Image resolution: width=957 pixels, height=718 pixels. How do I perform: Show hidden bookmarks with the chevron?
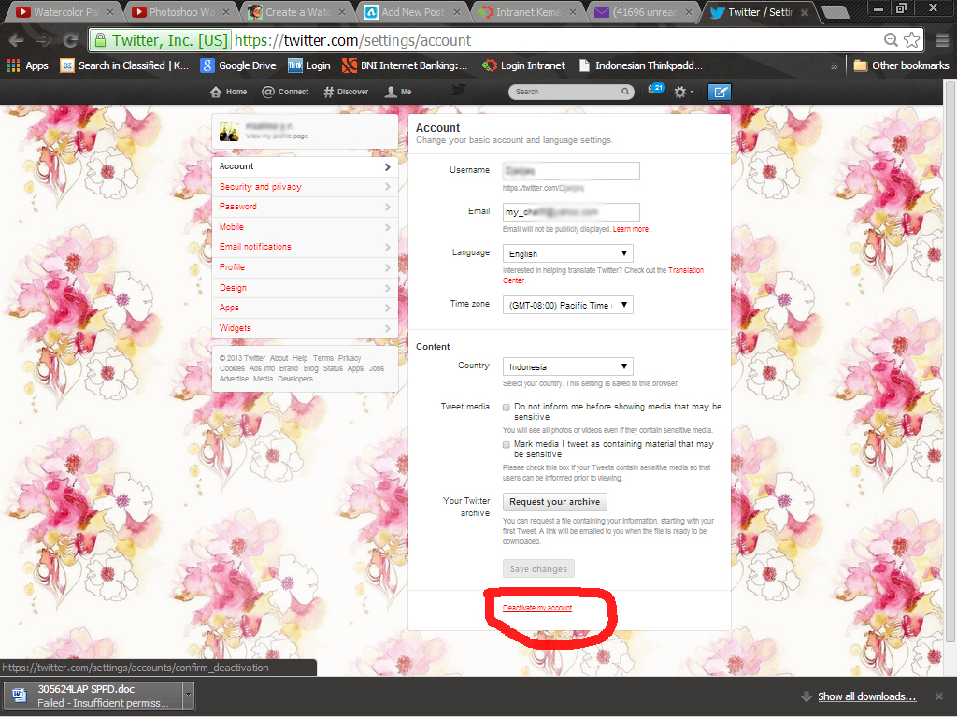click(x=835, y=66)
